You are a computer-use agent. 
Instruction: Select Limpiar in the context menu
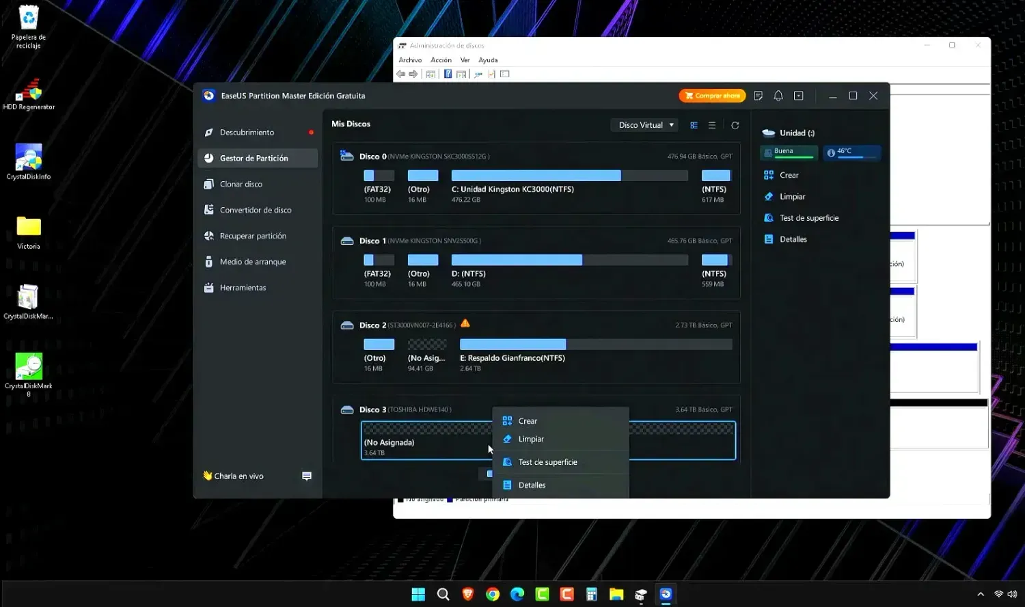point(531,439)
